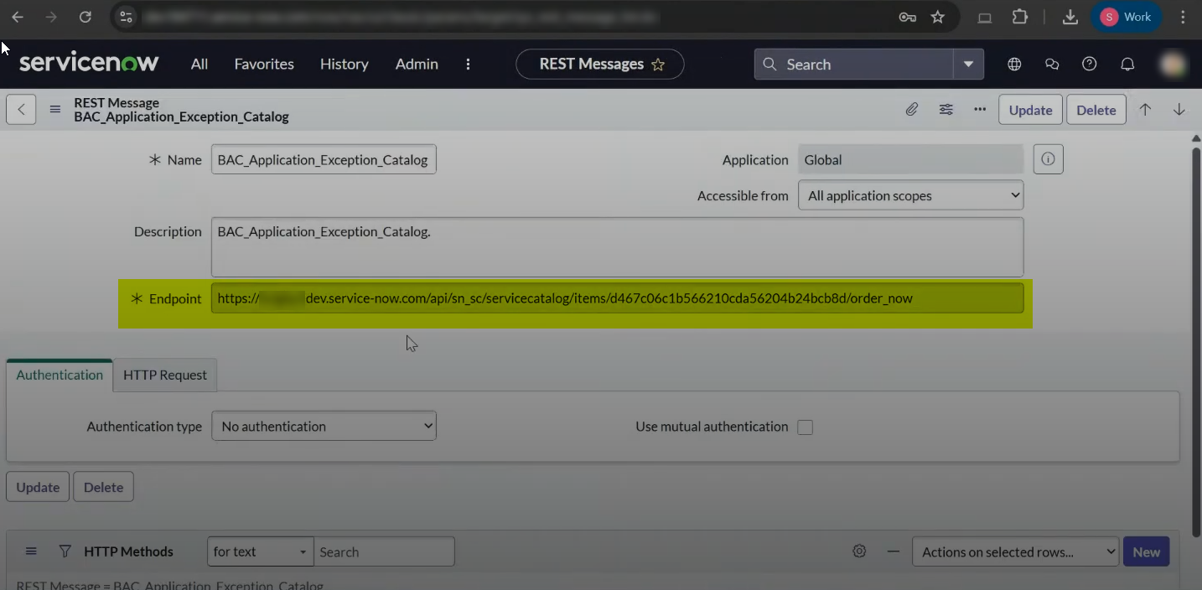
Task: Collapse HTTP Methods list minus icon
Action: tap(894, 551)
